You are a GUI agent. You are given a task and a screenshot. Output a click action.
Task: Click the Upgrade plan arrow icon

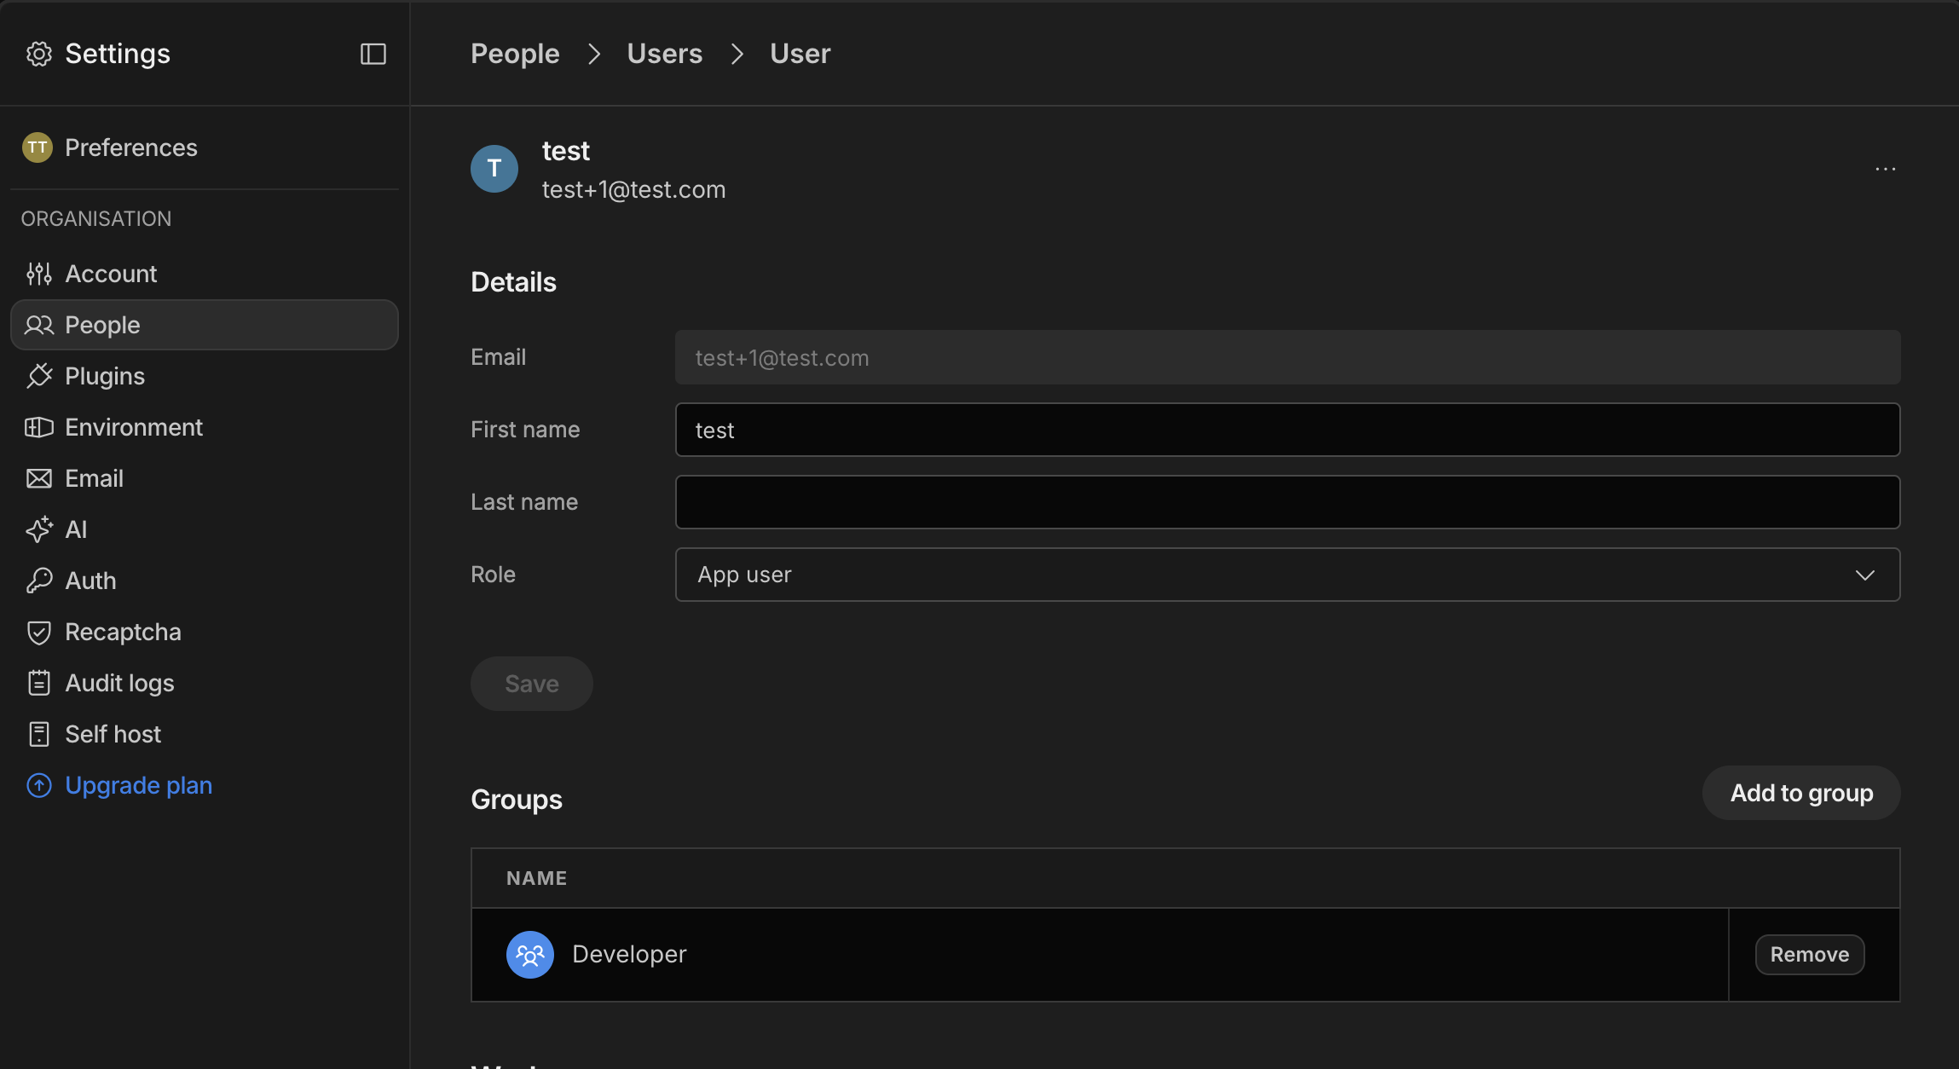(38, 785)
